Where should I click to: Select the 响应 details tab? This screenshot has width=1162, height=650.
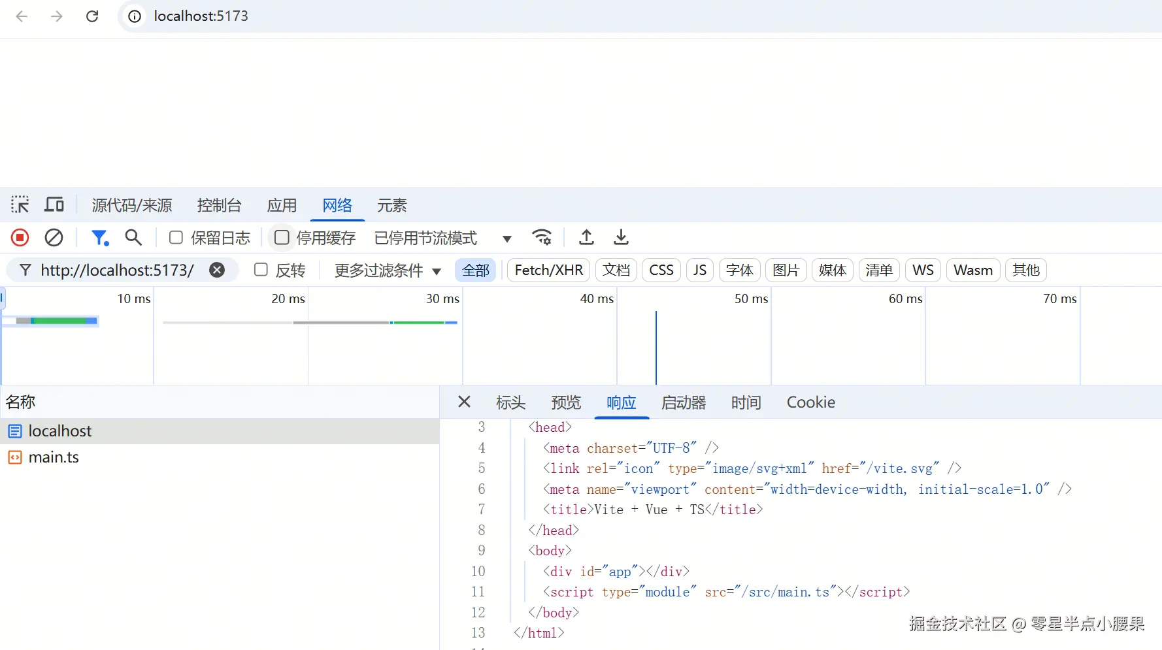coord(622,402)
